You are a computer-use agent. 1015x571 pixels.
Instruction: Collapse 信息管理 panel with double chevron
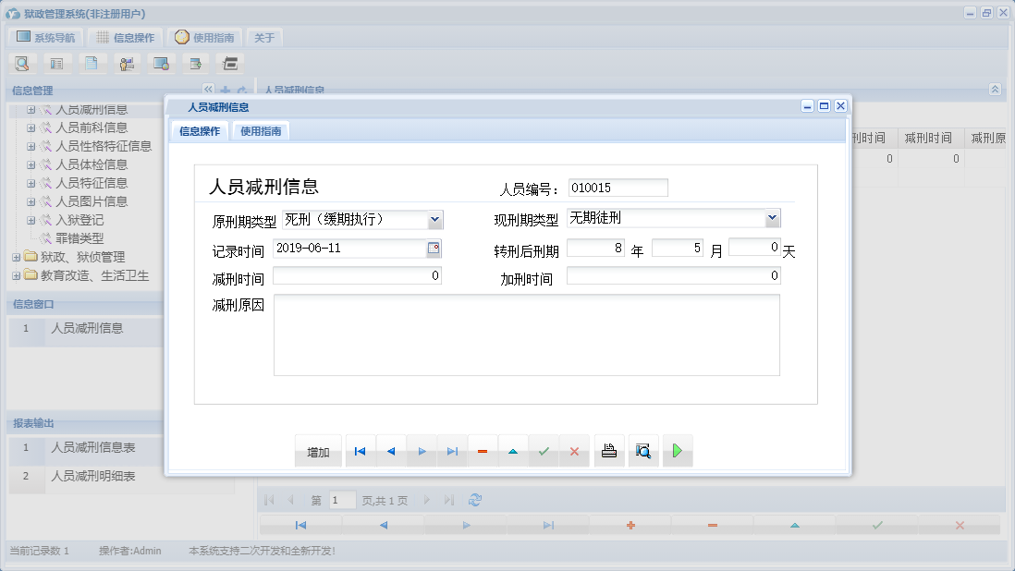click(x=208, y=89)
